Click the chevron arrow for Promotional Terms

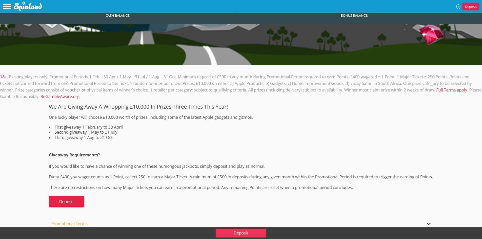(x=429, y=224)
